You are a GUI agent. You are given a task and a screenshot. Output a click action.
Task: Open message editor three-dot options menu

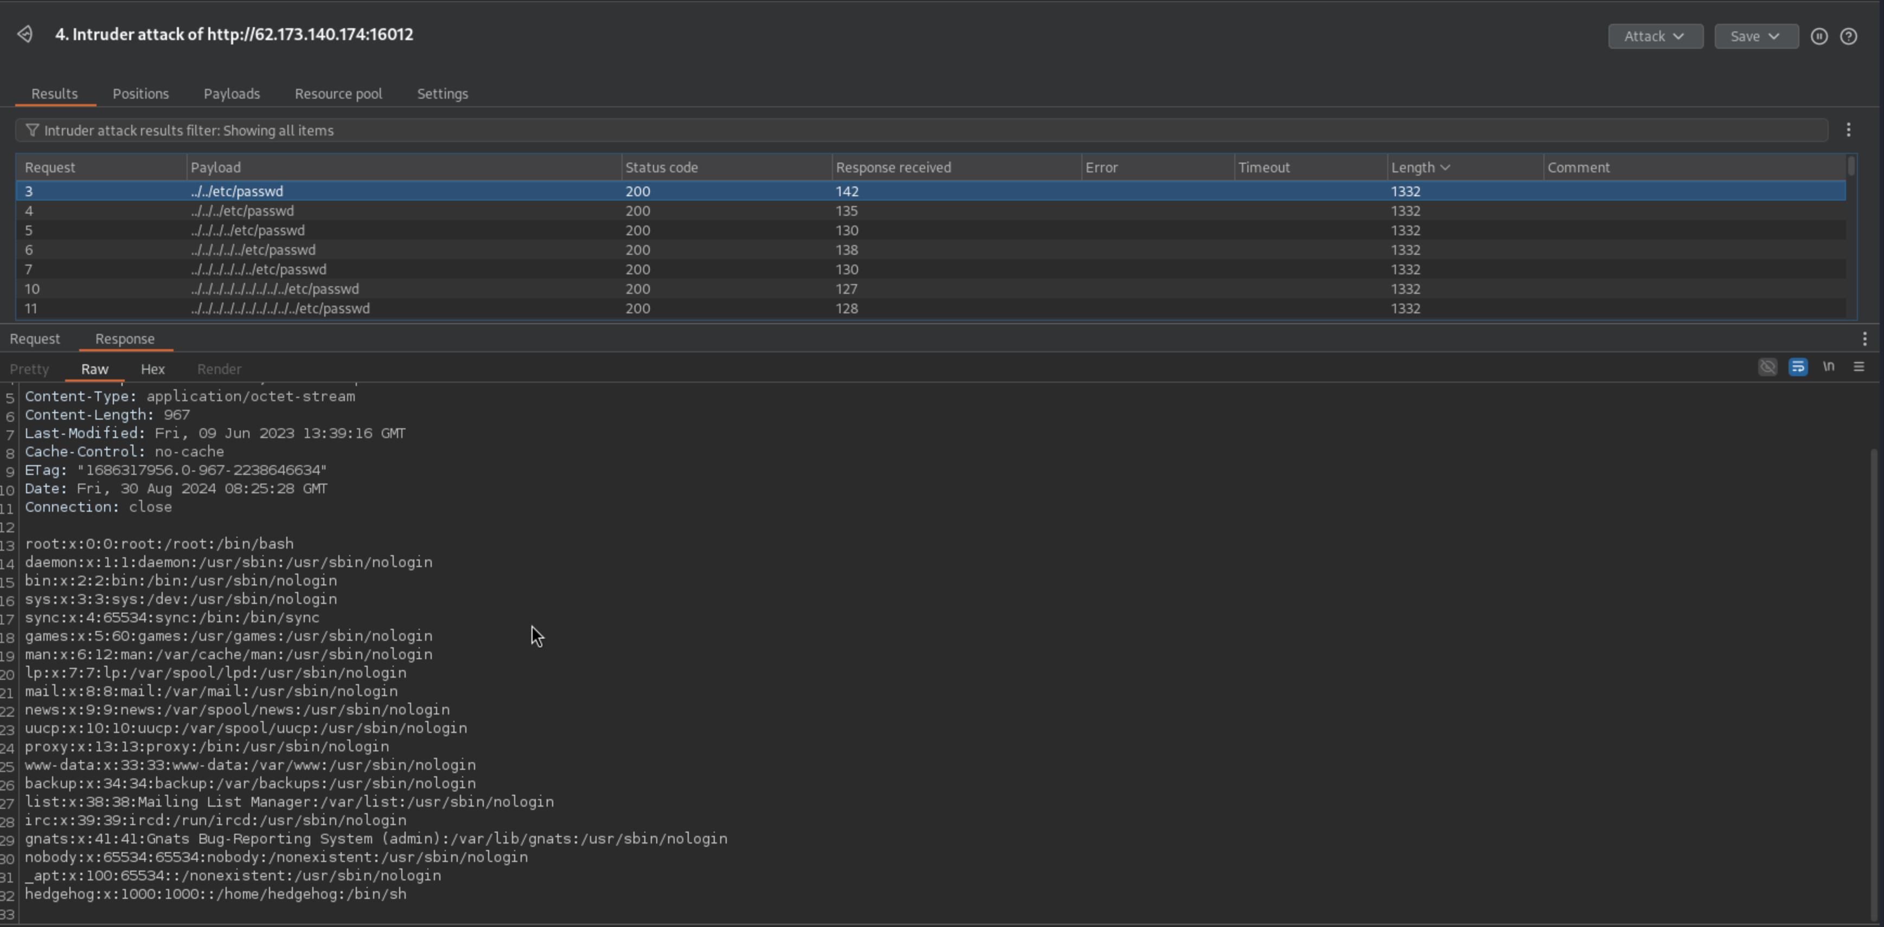click(1864, 338)
